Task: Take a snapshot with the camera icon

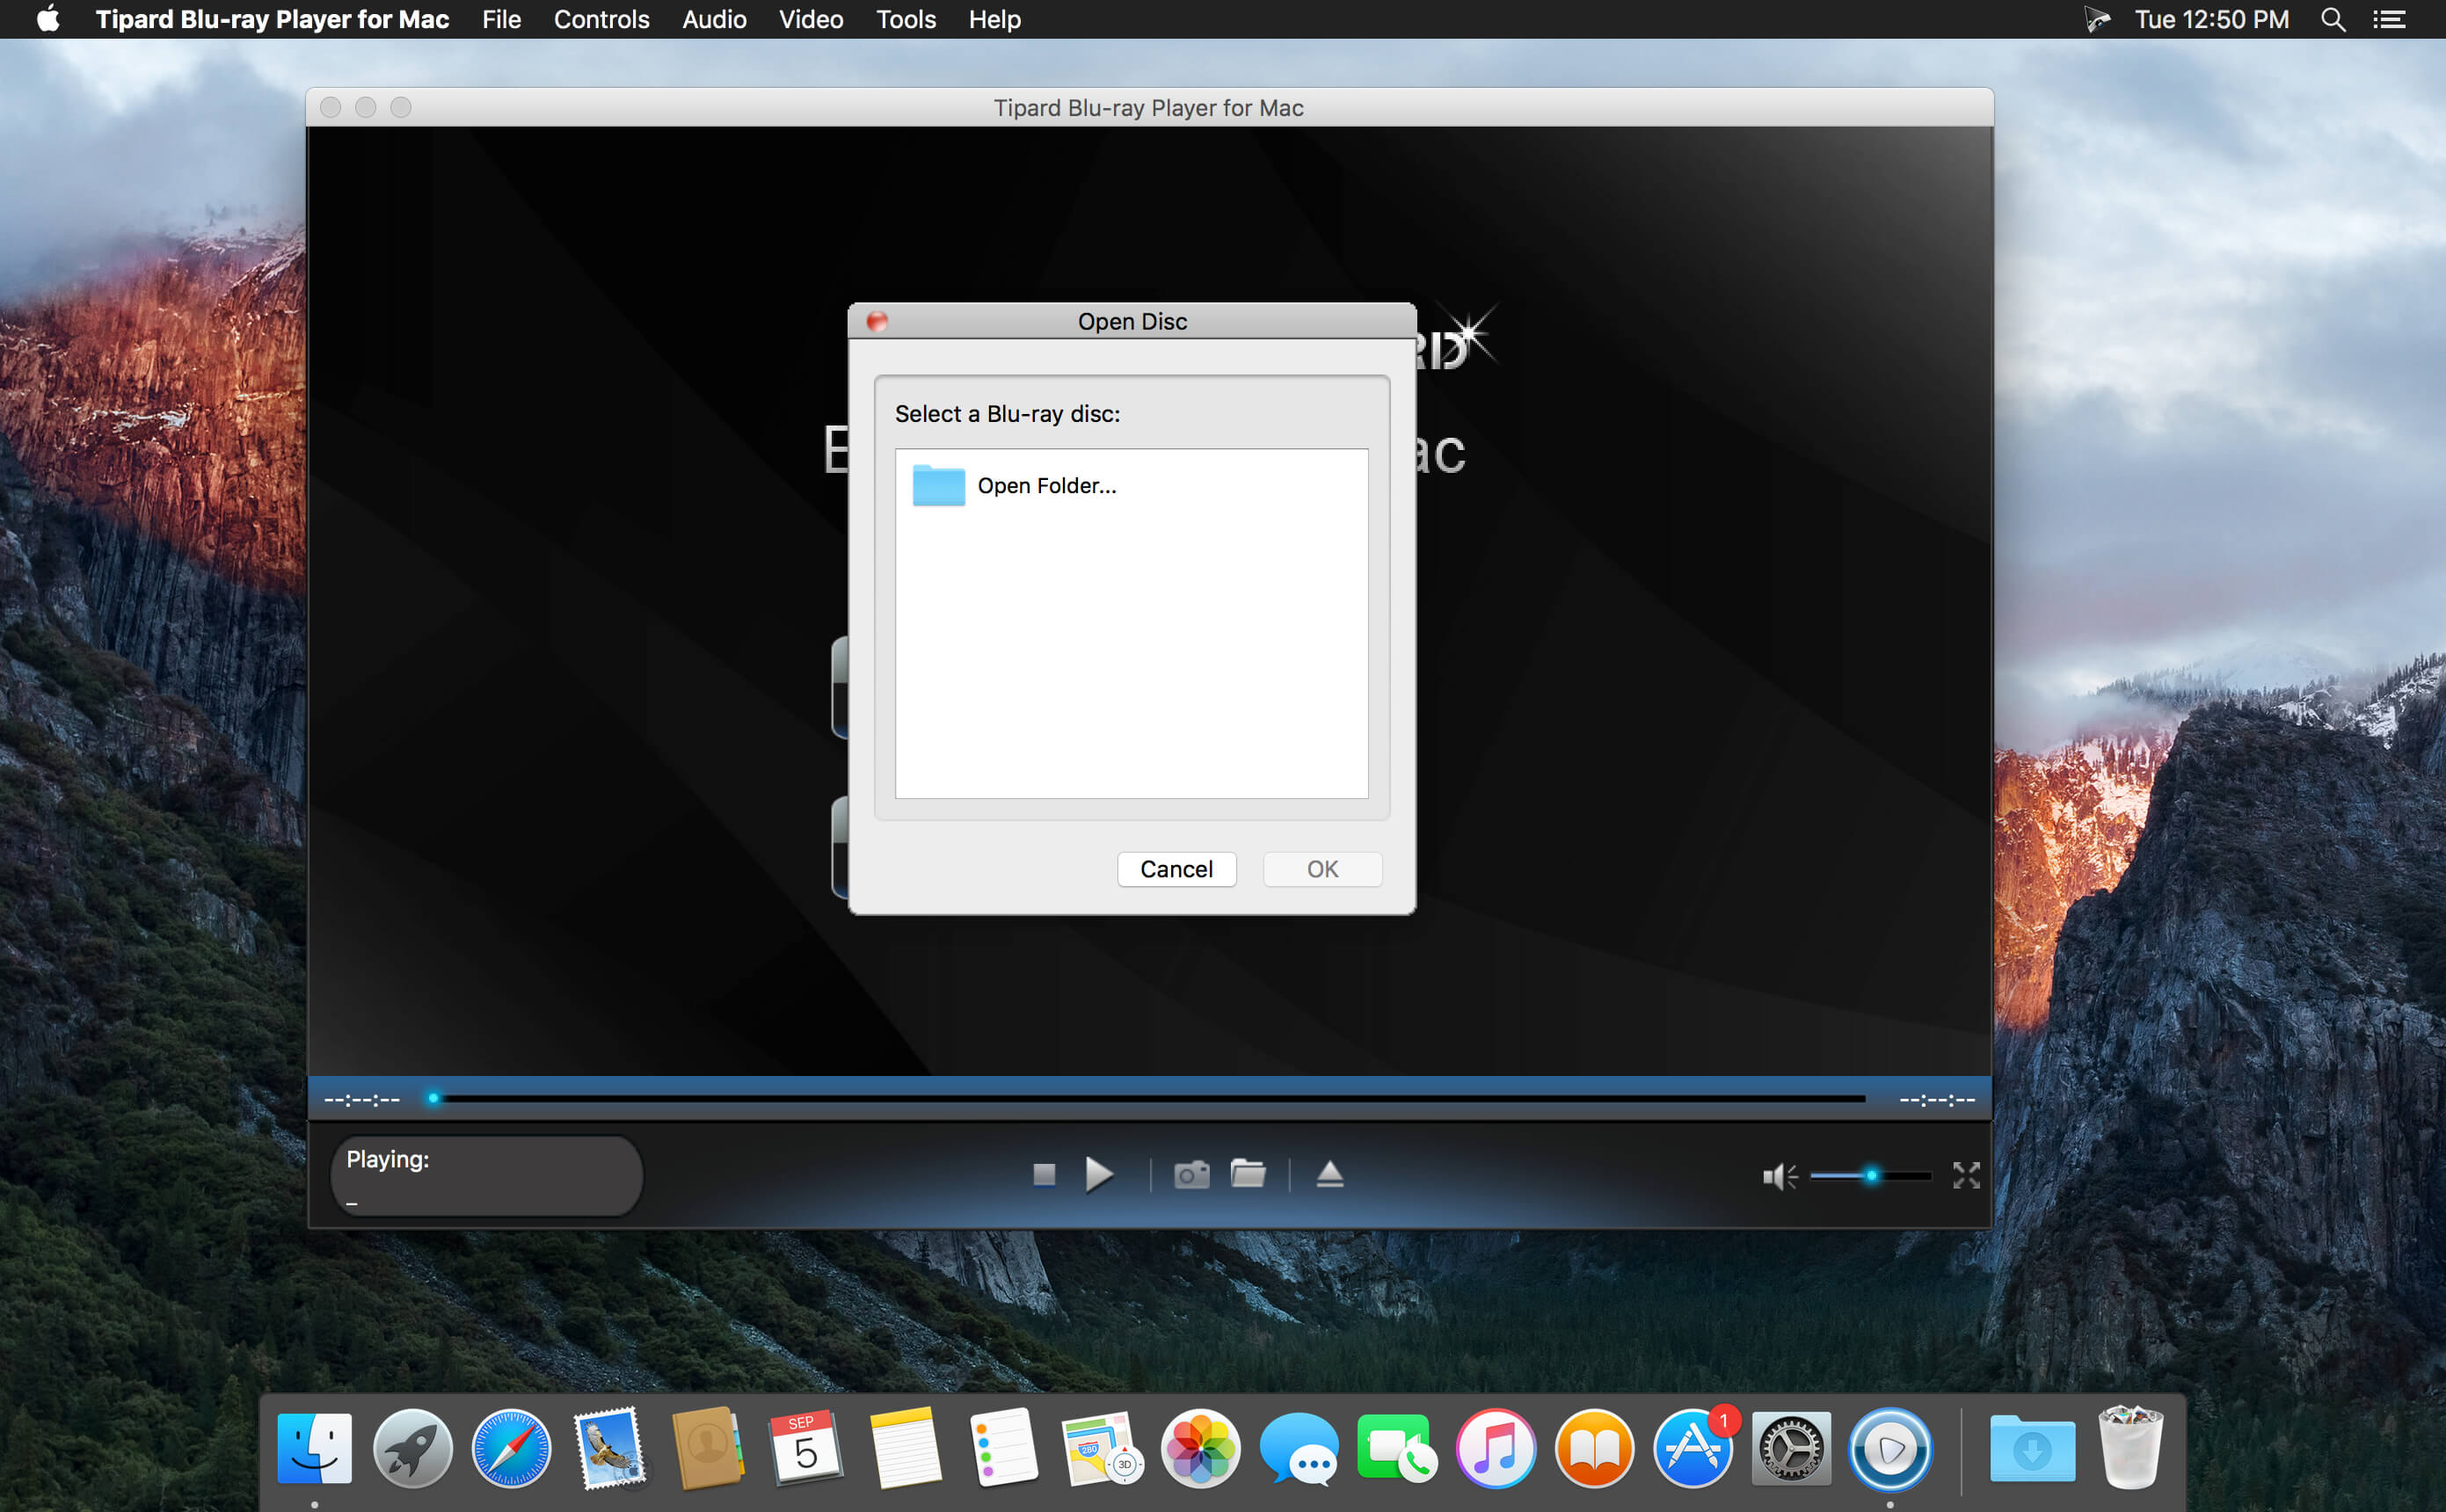Action: point(1191,1174)
